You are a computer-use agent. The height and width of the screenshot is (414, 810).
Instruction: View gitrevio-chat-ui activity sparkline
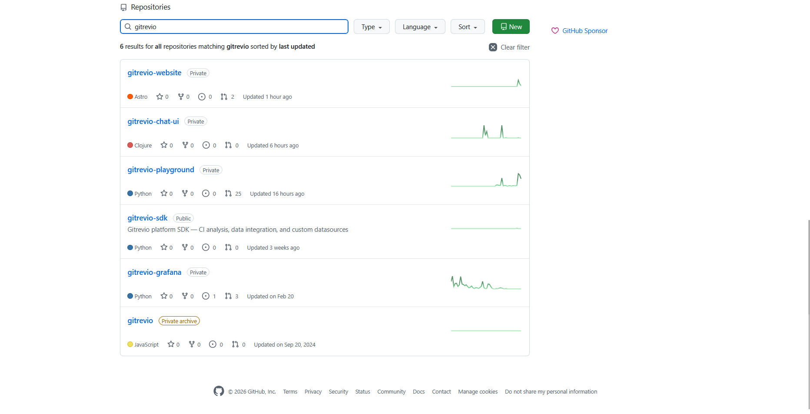(486, 132)
